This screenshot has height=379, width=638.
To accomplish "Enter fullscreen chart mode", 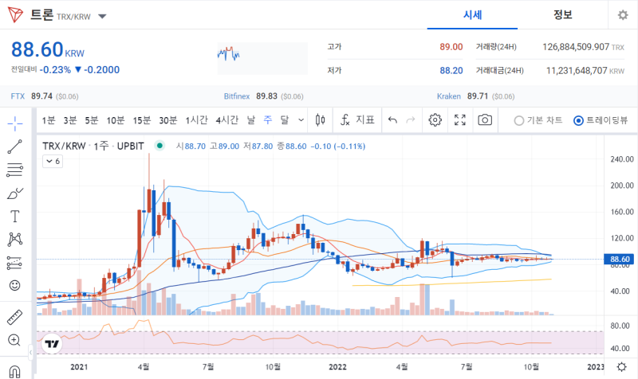I will [460, 120].
